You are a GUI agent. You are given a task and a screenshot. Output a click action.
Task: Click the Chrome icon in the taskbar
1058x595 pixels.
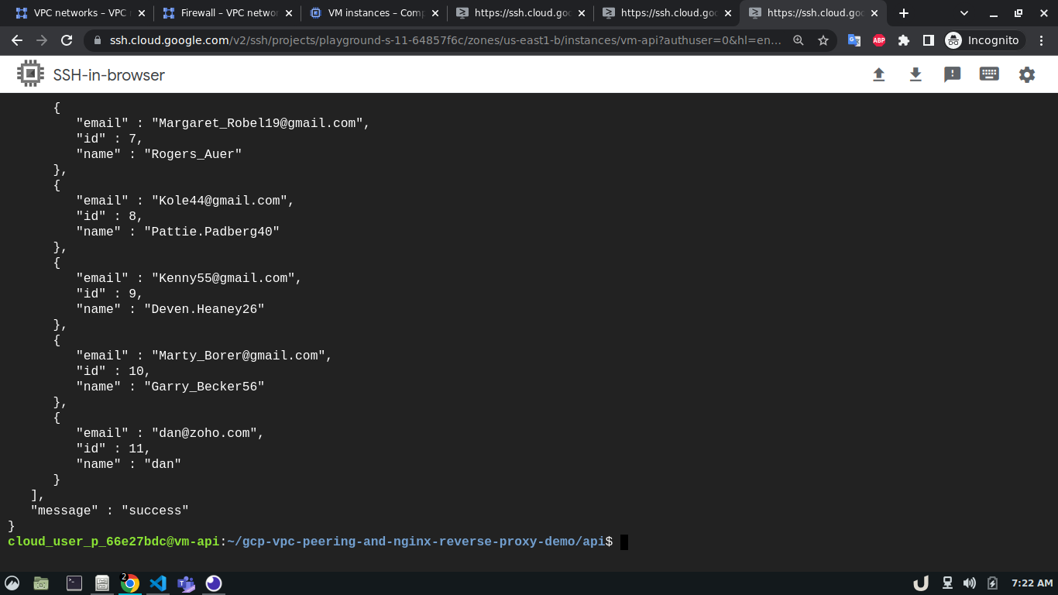tap(129, 583)
